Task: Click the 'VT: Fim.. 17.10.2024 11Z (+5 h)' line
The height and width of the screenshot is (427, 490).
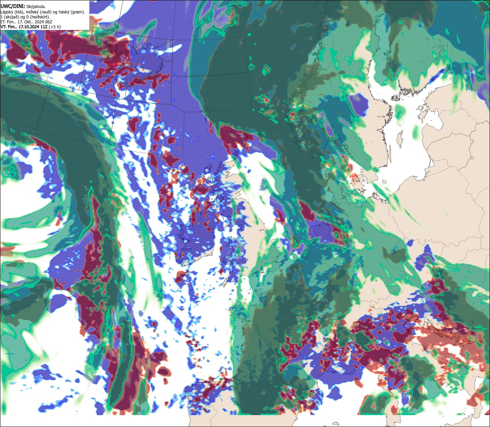Action: [30, 27]
